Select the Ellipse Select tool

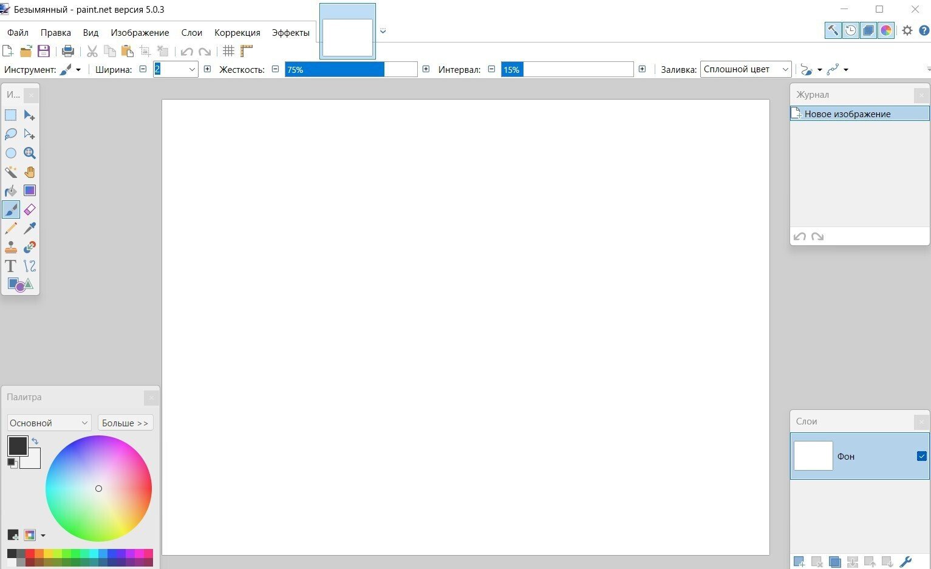pyautogui.click(x=11, y=153)
